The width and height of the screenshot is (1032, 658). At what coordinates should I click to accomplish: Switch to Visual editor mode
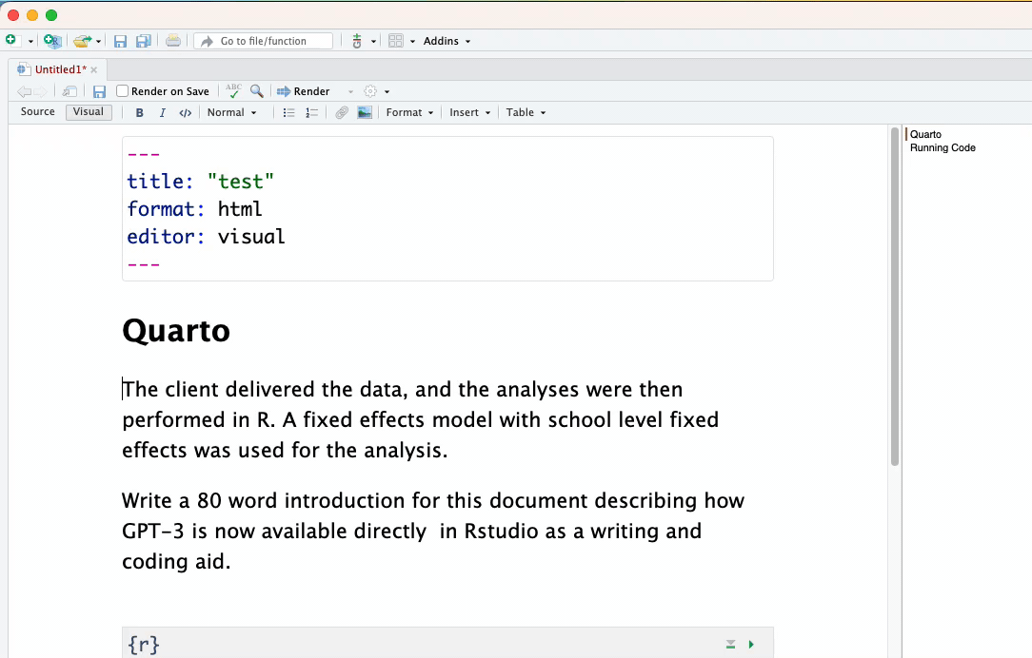point(89,112)
